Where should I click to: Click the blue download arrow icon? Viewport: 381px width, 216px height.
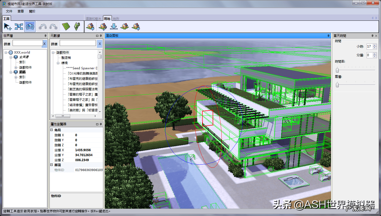pyautogui.click(x=114, y=27)
